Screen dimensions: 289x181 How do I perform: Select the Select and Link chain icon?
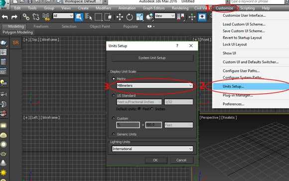coord(26,17)
